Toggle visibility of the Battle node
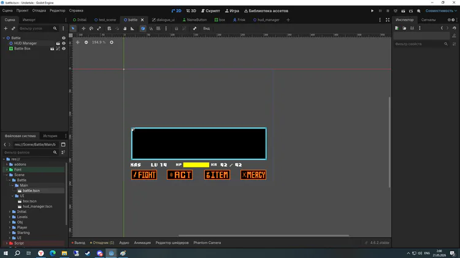 (64, 38)
